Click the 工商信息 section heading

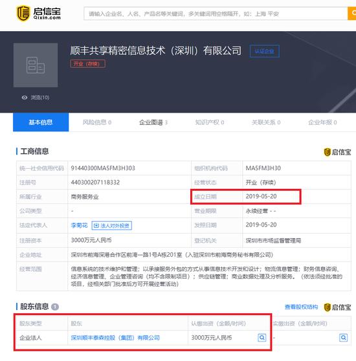34,151
